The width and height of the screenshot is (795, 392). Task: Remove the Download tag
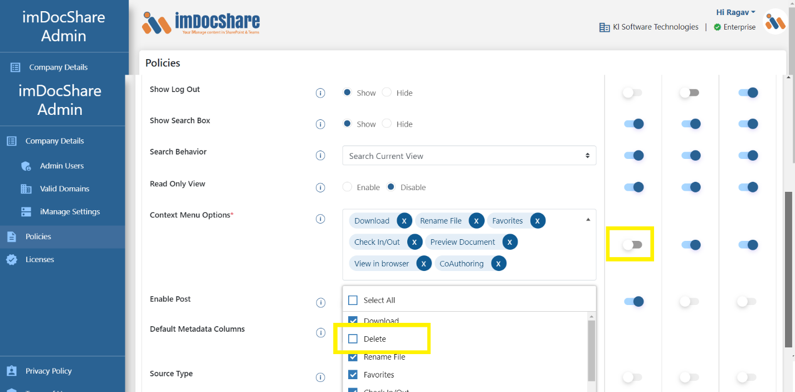(x=404, y=221)
